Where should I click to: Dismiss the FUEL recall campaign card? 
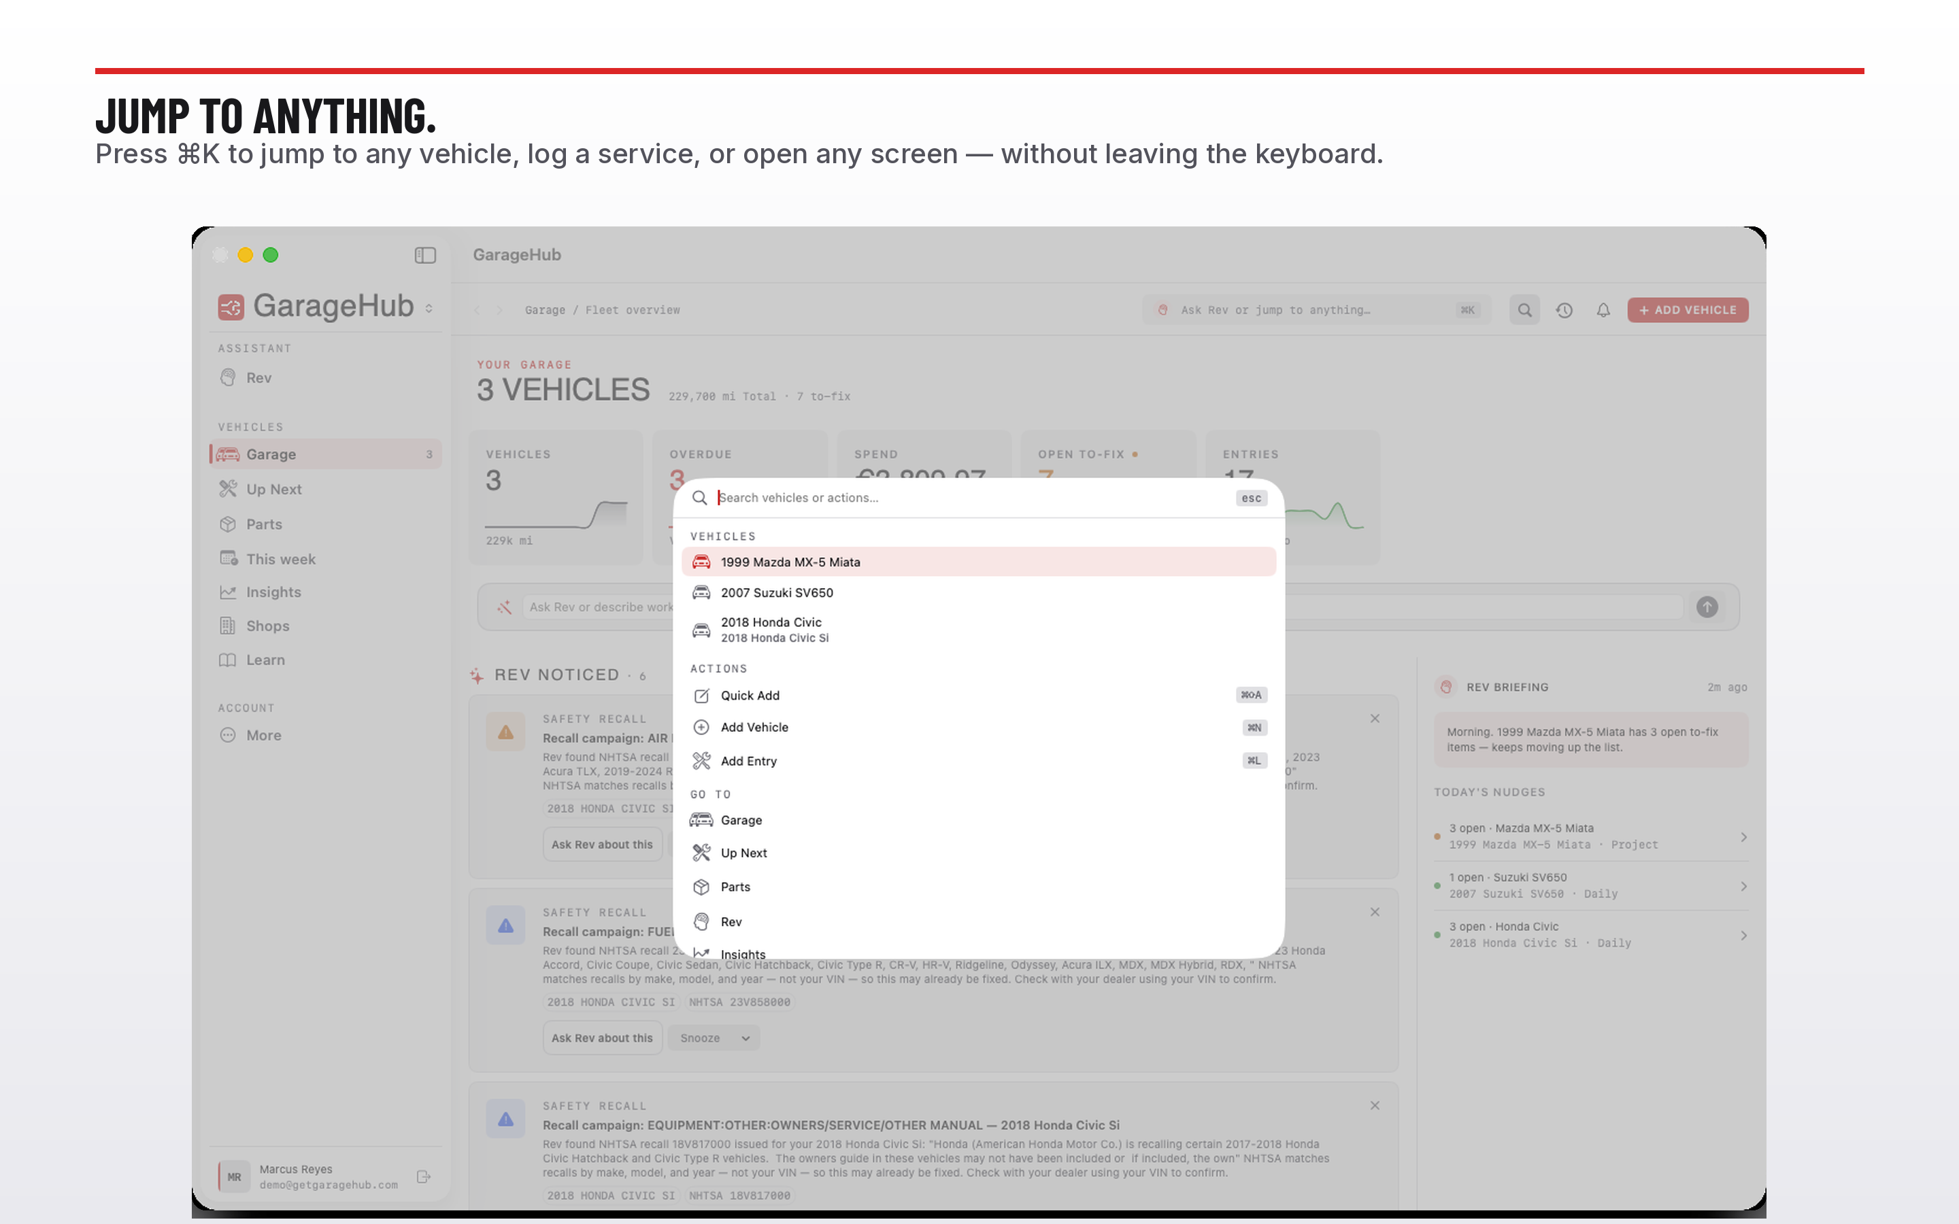click(x=1375, y=913)
